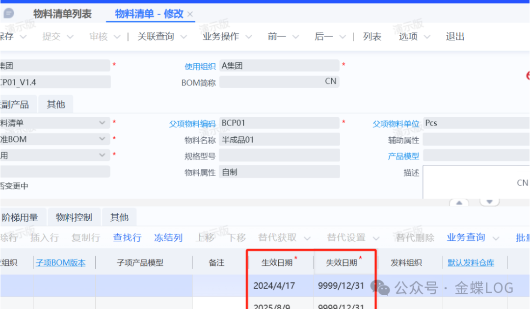Open the 选项 dropdown menu
This screenshot has height=309, width=530.
click(x=414, y=36)
